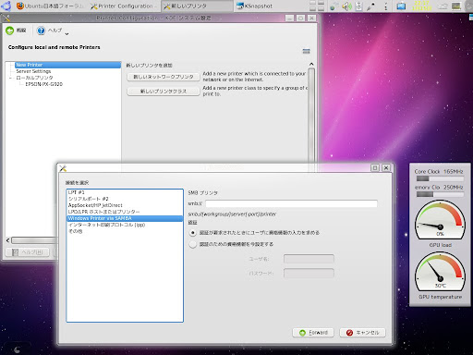Click the green 概観 back button

[16, 31]
